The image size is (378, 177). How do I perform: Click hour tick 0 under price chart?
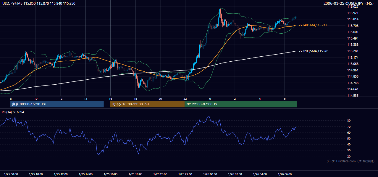pyautogui.click(x=210, y=99)
